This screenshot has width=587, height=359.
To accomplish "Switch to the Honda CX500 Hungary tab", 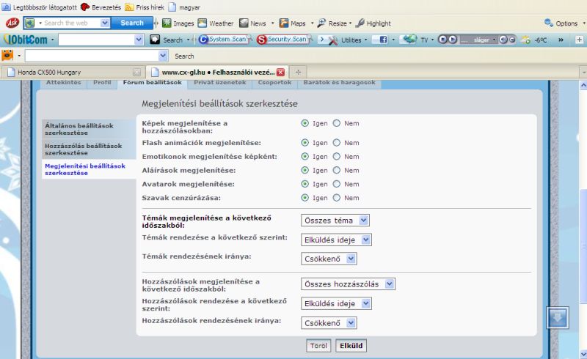I will tap(71, 72).
